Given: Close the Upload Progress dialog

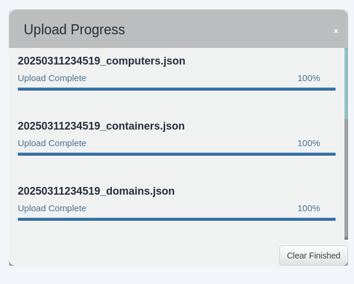Looking at the screenshot, I should click(336, 31).
